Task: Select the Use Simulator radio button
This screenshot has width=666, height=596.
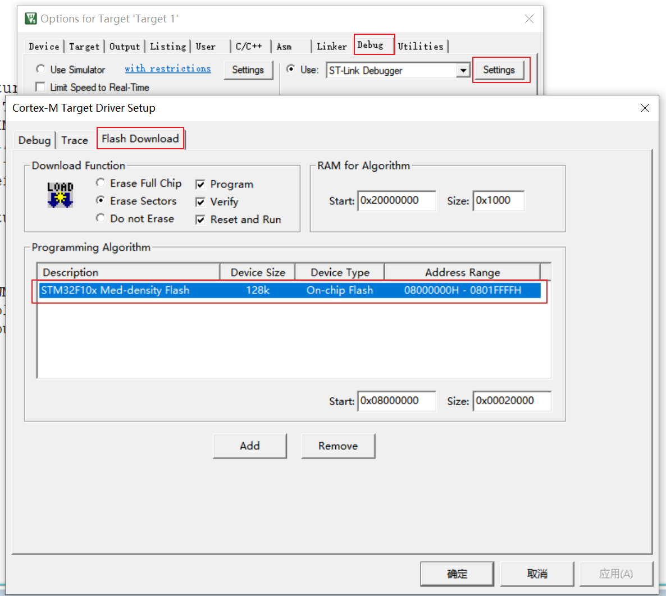Action: coord(40,69)
